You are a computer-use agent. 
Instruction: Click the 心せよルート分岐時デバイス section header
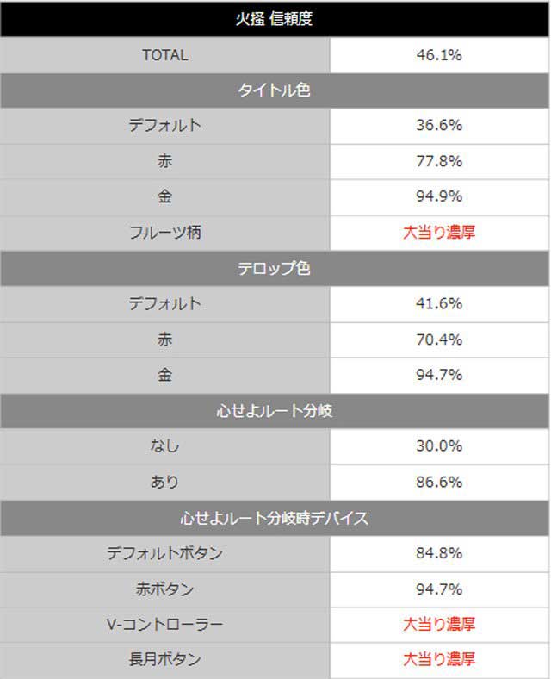pos(275,518)
